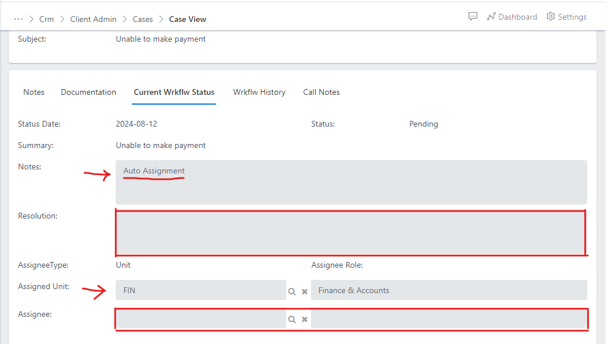
Task: Switch to the Notes tab
Action: (34, 92)
